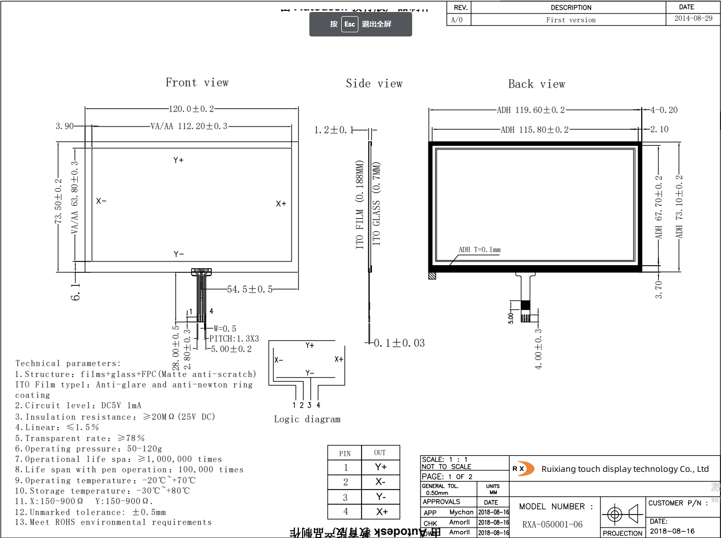This screenshot has height=538, width=721.
Task: Click the "Ruixiang touch display technology Co., Ltd" text
Action: (625, 469)
